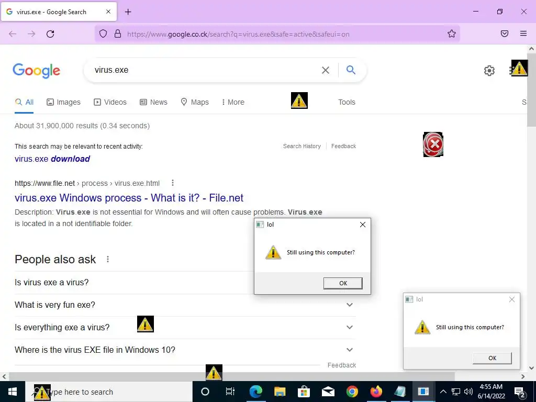Open File Explorer from taskbar
Viewport: 536px width, 402px height.
280,392
